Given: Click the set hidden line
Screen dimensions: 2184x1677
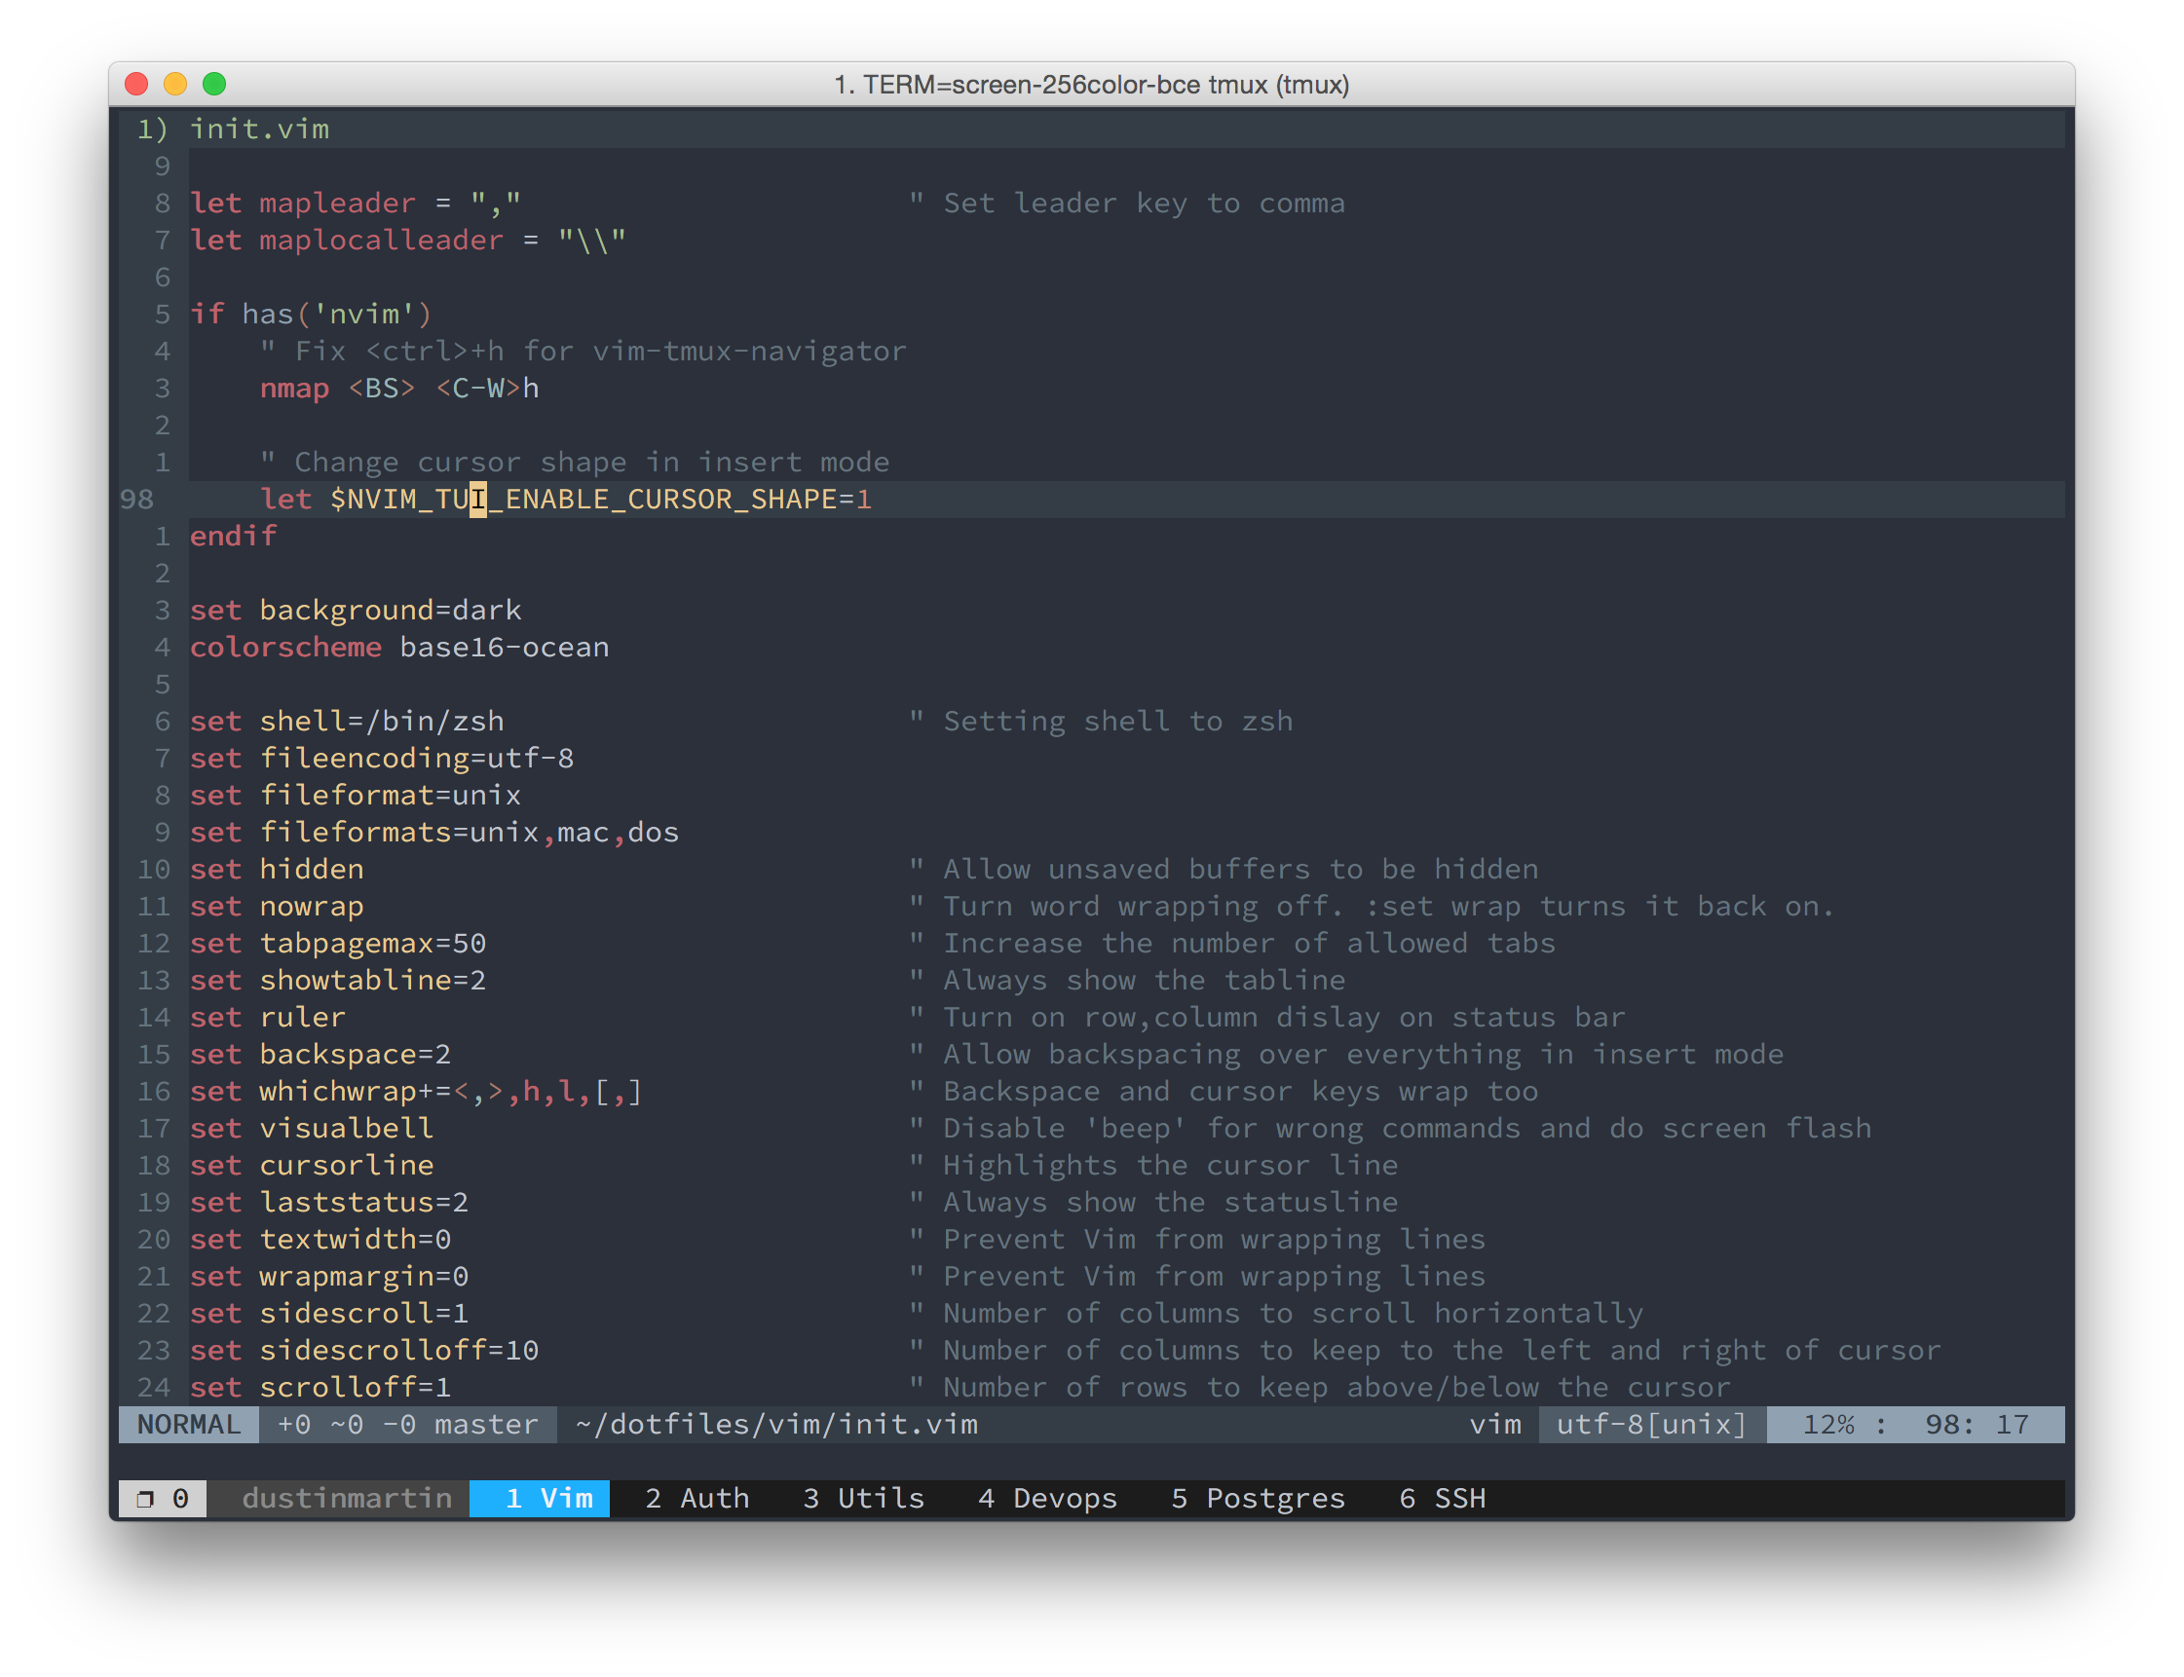Looking at the screenshot, I should (x=277, y=869).
